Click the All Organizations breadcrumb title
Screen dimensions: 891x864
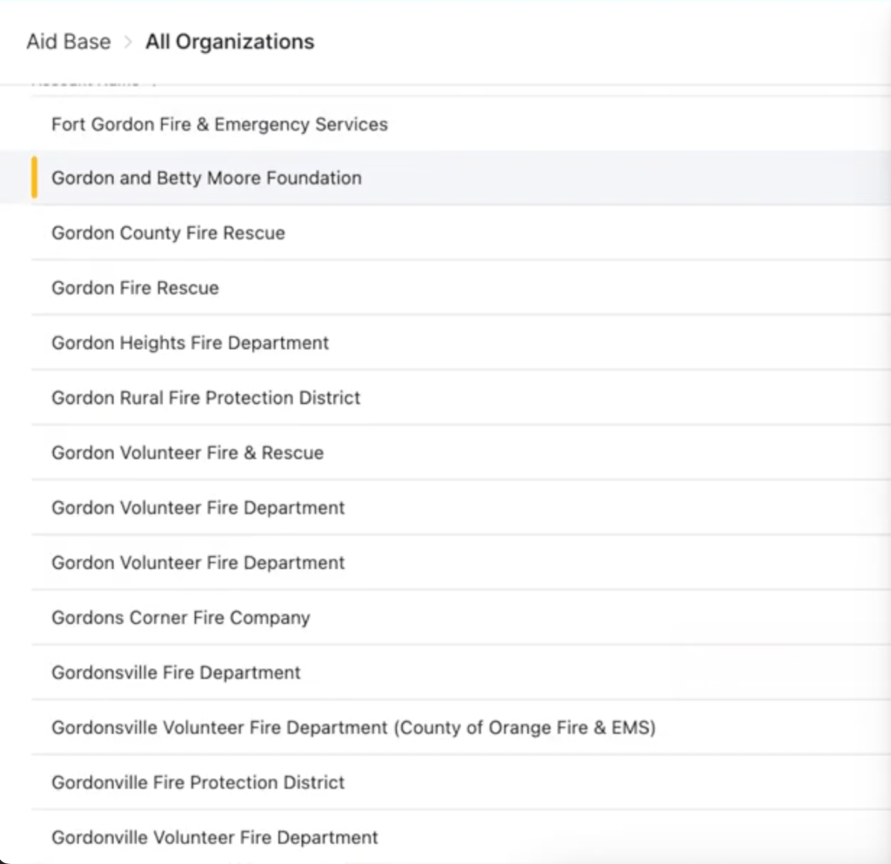click(230, 42)
